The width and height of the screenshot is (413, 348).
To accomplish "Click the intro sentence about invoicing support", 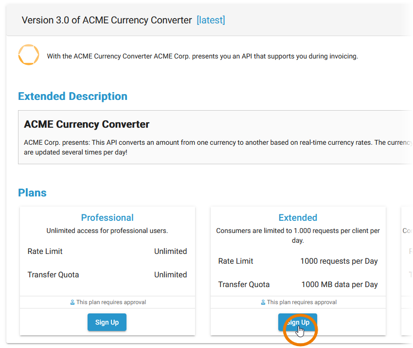I will 202,56.
